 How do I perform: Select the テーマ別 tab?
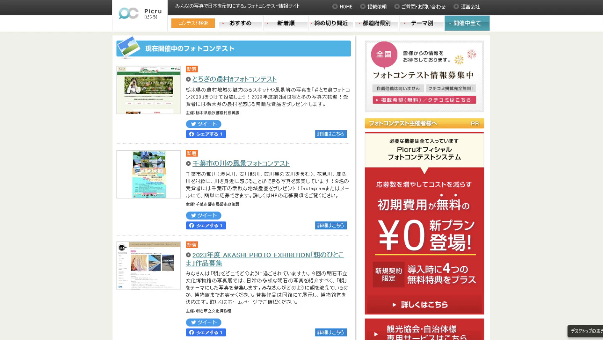[x=422, y=23]
